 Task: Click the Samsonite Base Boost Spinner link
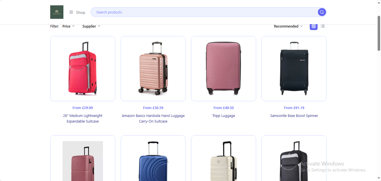(294, 116)
